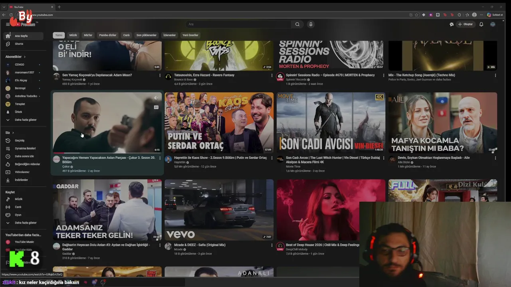This screenshot has width=511, height=287.
Task: Play the Putin ve Serdar Ortaç thumbnail
Action: tap(219, 123)
